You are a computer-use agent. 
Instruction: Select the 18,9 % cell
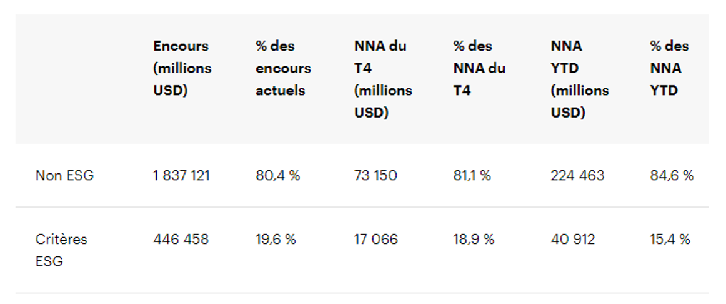(474, 240)
